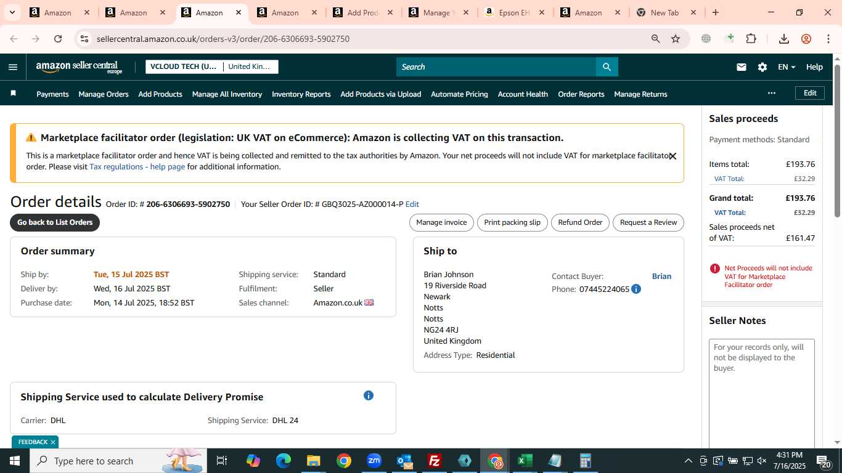Click the site information icon in address bar

[84, 39]
